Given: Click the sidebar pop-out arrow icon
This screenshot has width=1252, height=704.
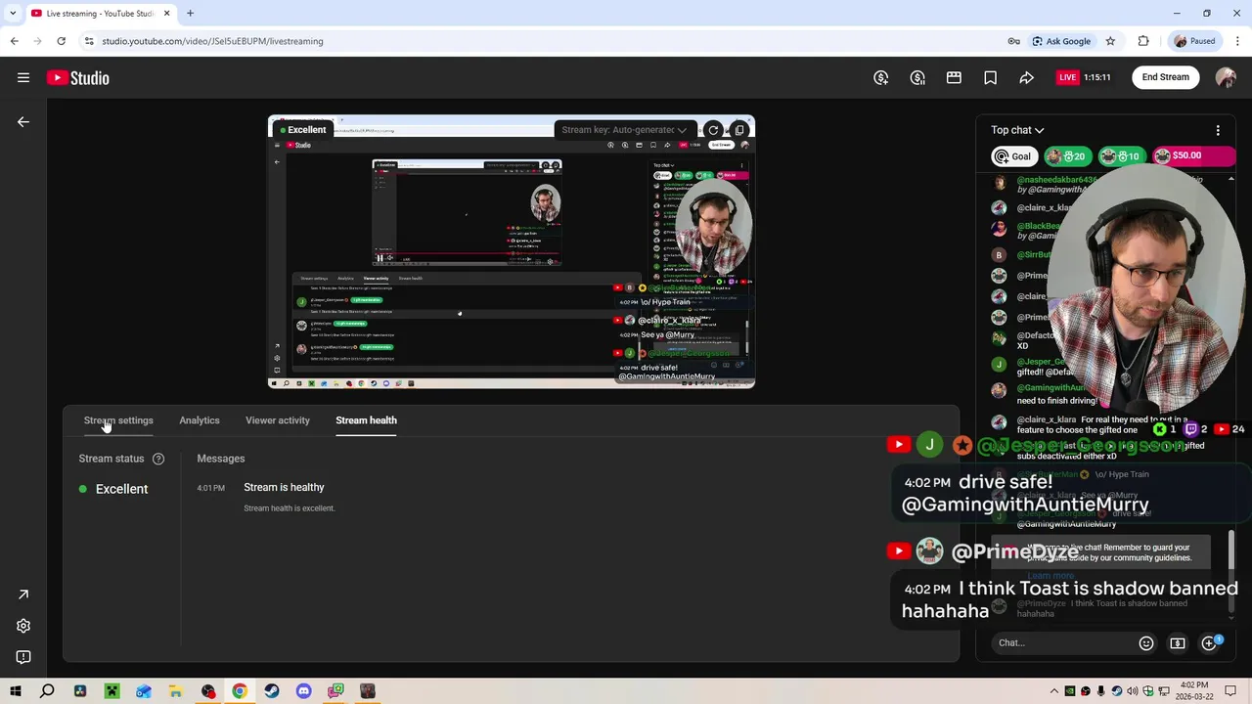Looking at the screenshot, I should (23, 594).
